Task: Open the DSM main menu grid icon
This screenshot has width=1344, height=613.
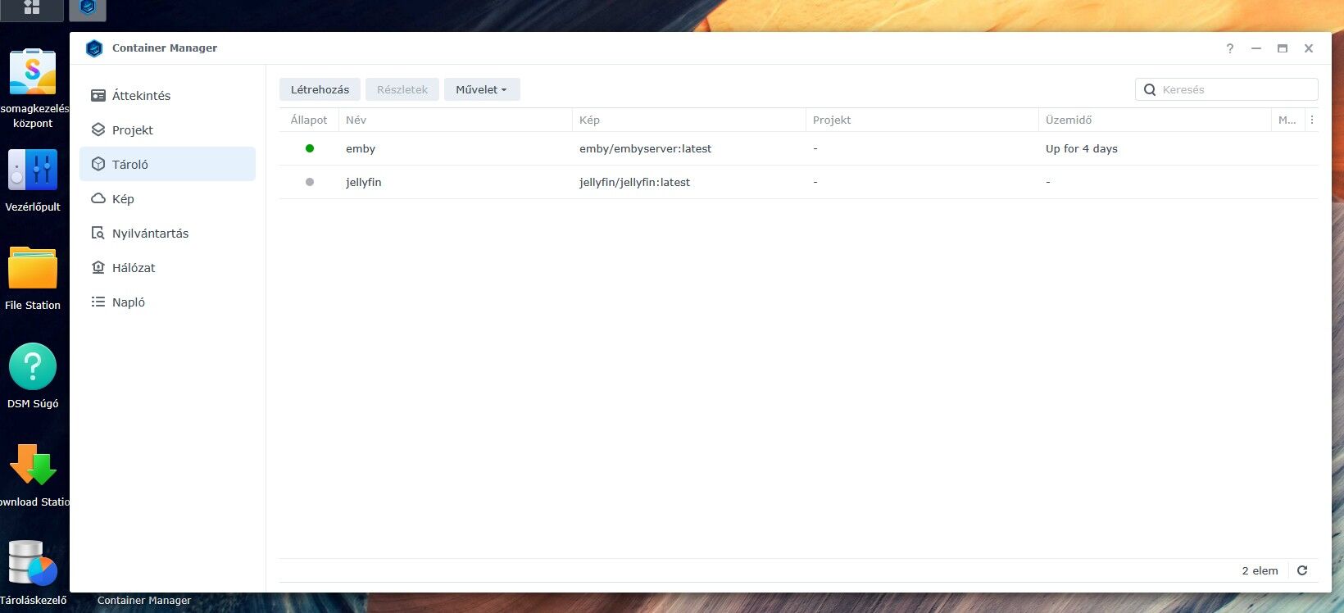Action: coord(32,8)
